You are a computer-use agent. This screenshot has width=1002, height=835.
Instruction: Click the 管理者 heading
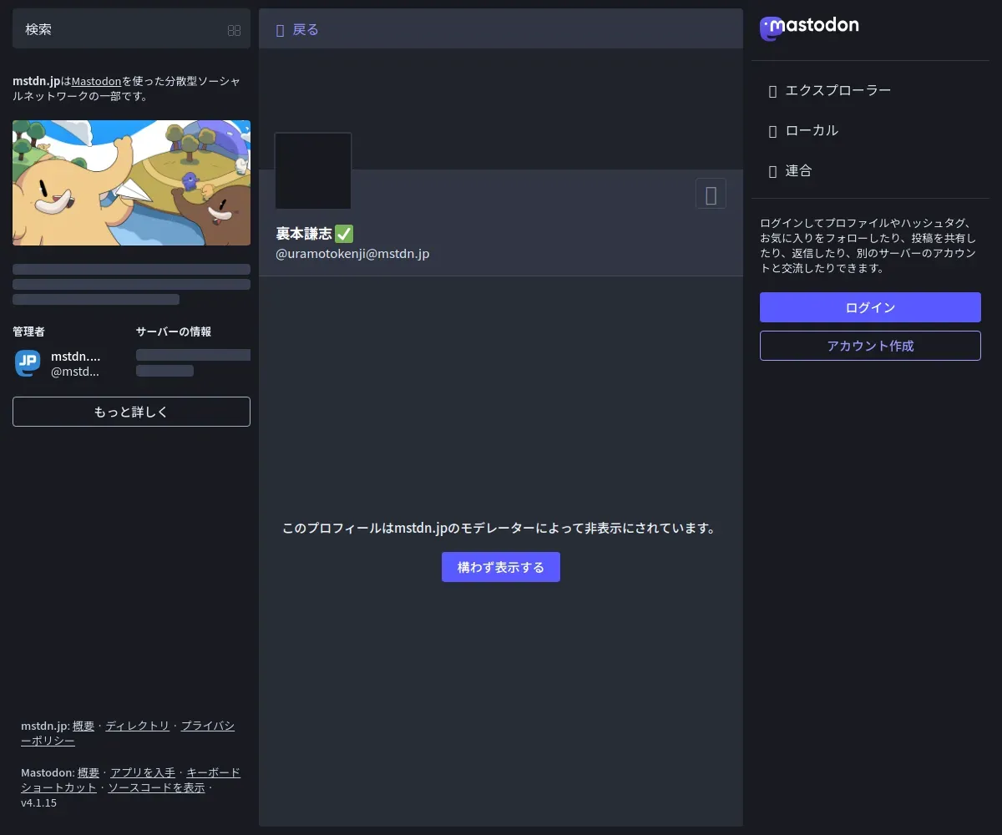point(28,331)
